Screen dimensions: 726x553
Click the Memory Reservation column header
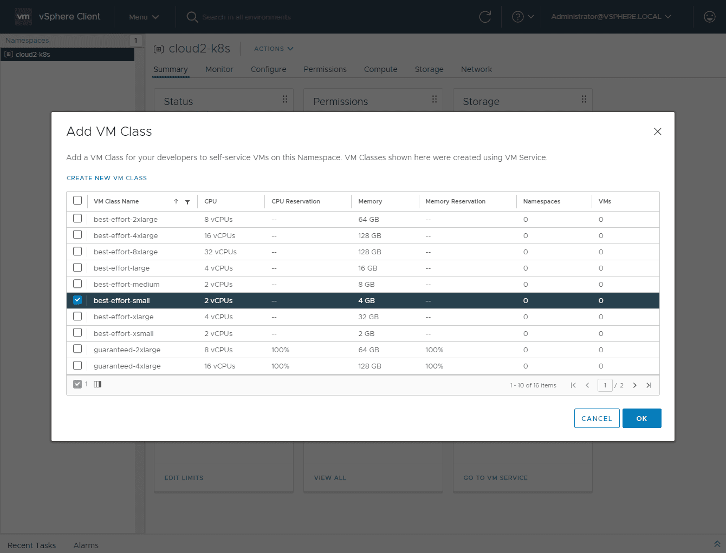pyautogui.click(x=456, y=201)
